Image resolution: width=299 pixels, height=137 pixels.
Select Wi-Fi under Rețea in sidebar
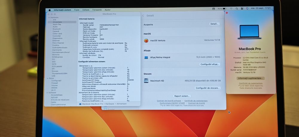pos(54,90)
